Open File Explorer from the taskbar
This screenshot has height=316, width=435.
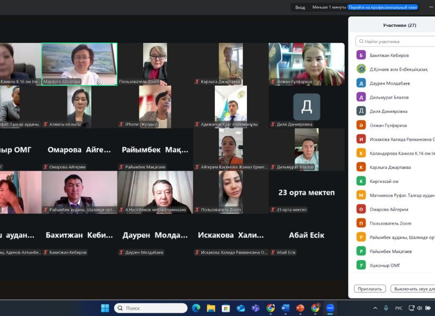211,308
